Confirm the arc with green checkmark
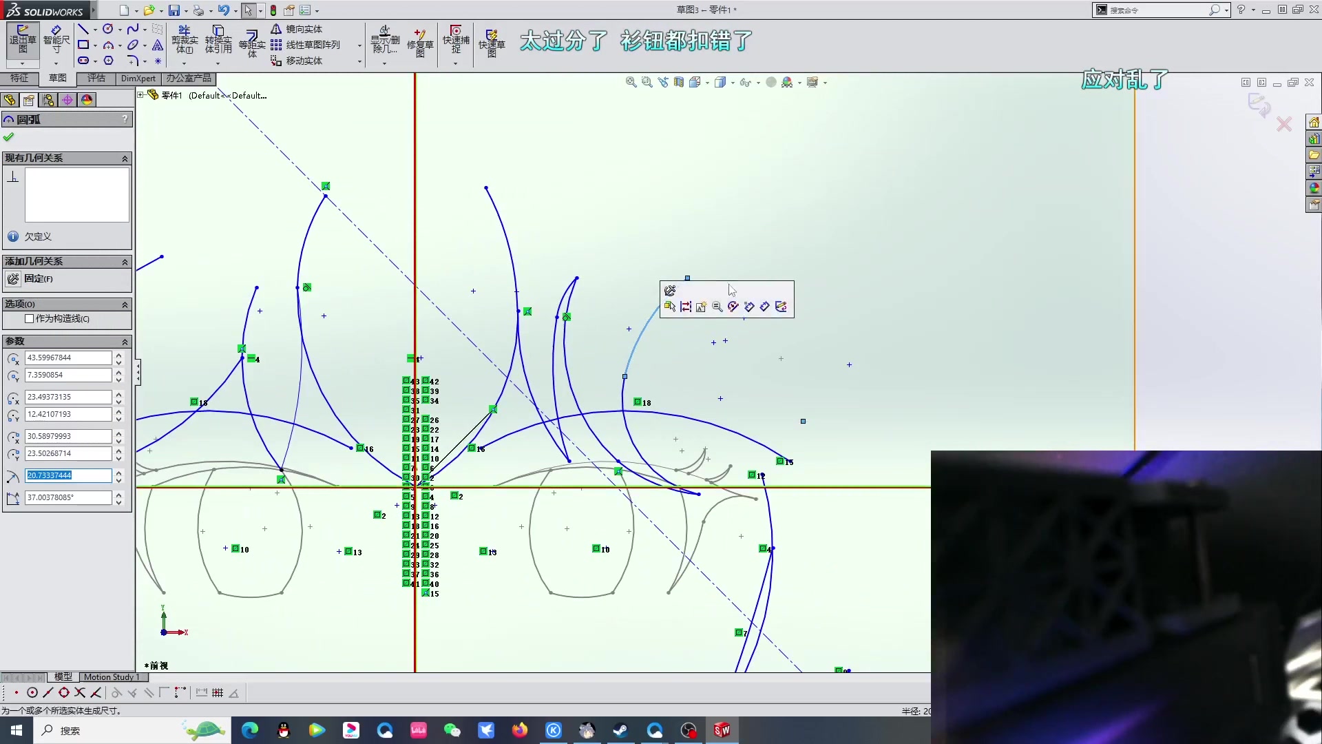1322x744 pixels. [x=8, y=136]
